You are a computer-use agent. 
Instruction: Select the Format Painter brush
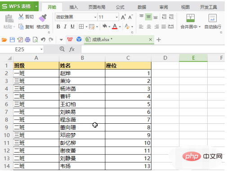pos(43,18)
